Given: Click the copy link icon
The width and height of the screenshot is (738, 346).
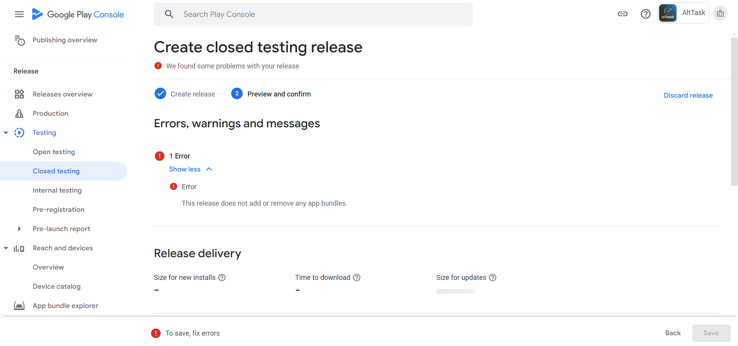Looking at the screenshot, I should coord(623,14).
